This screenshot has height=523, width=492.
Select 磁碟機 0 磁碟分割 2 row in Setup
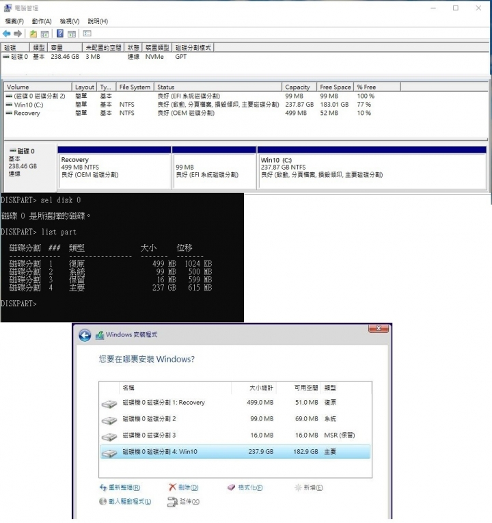pos(235,419)
